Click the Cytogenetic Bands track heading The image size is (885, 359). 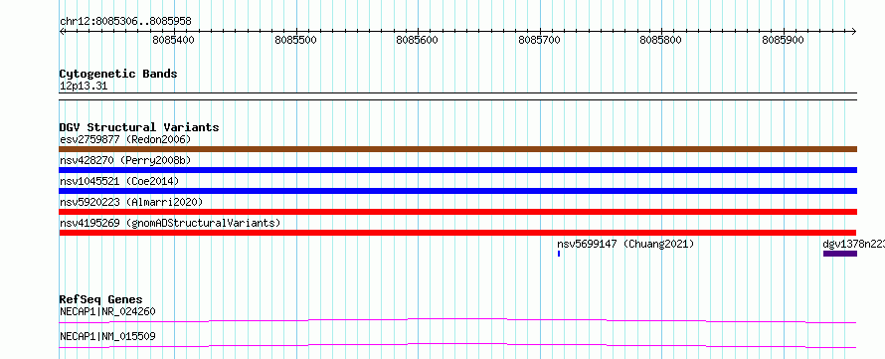[118, 74]
